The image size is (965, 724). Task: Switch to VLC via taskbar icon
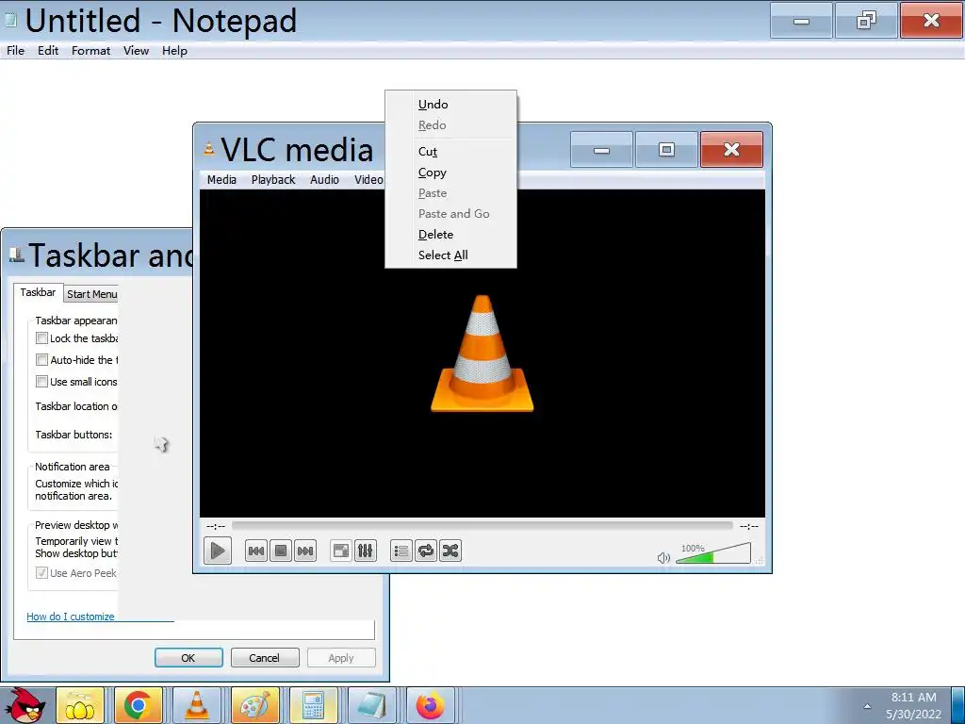[196, 705]
